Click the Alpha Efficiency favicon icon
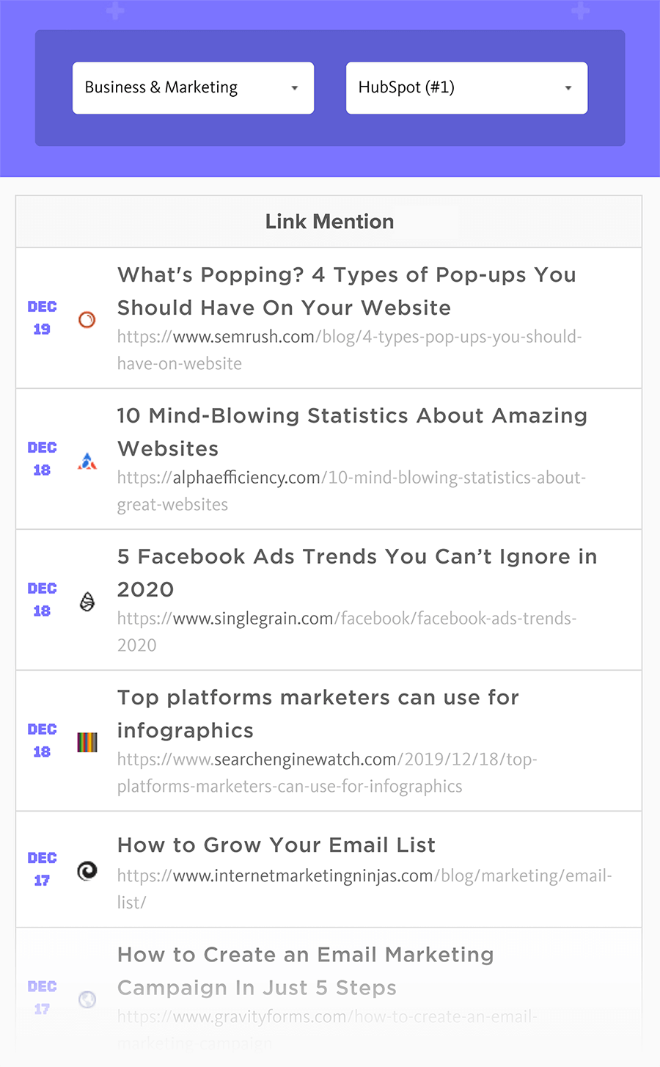Screen dimensions: 660x1067 point(87,461)
